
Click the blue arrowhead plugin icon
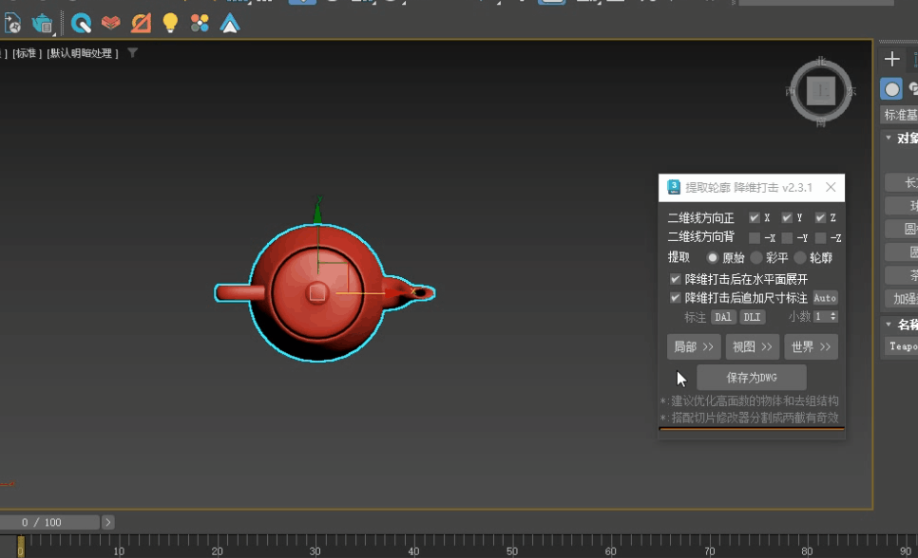[x=230, y=24]
